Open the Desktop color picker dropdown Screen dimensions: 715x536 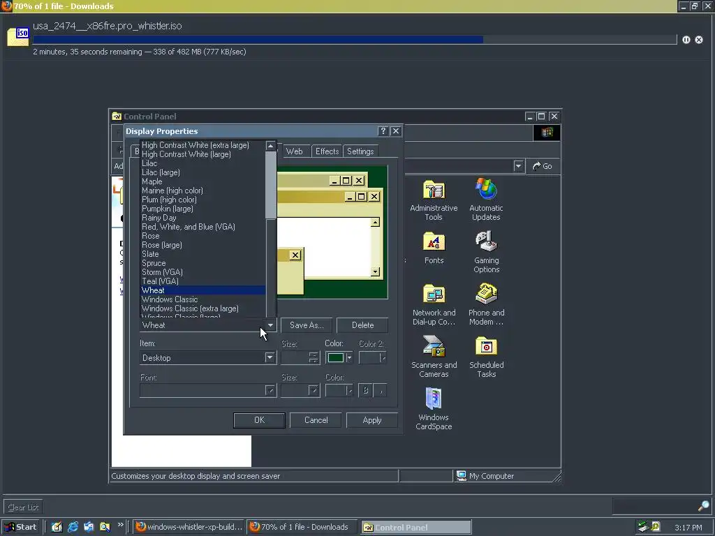pyautogui.click(x=349, y=358)
